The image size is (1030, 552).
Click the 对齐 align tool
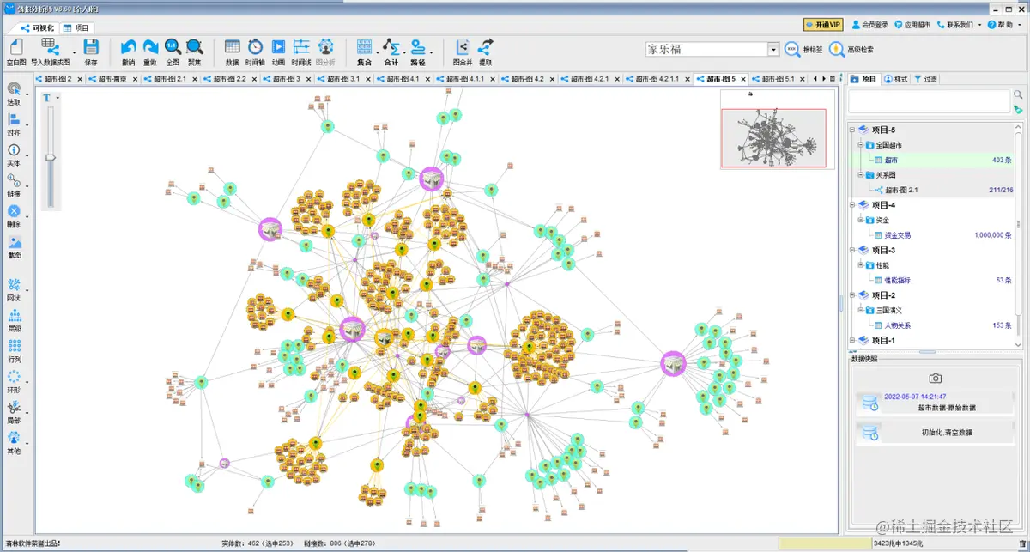14,120
